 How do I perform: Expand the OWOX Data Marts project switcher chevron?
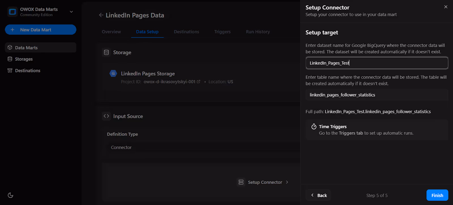pos(71,12)
